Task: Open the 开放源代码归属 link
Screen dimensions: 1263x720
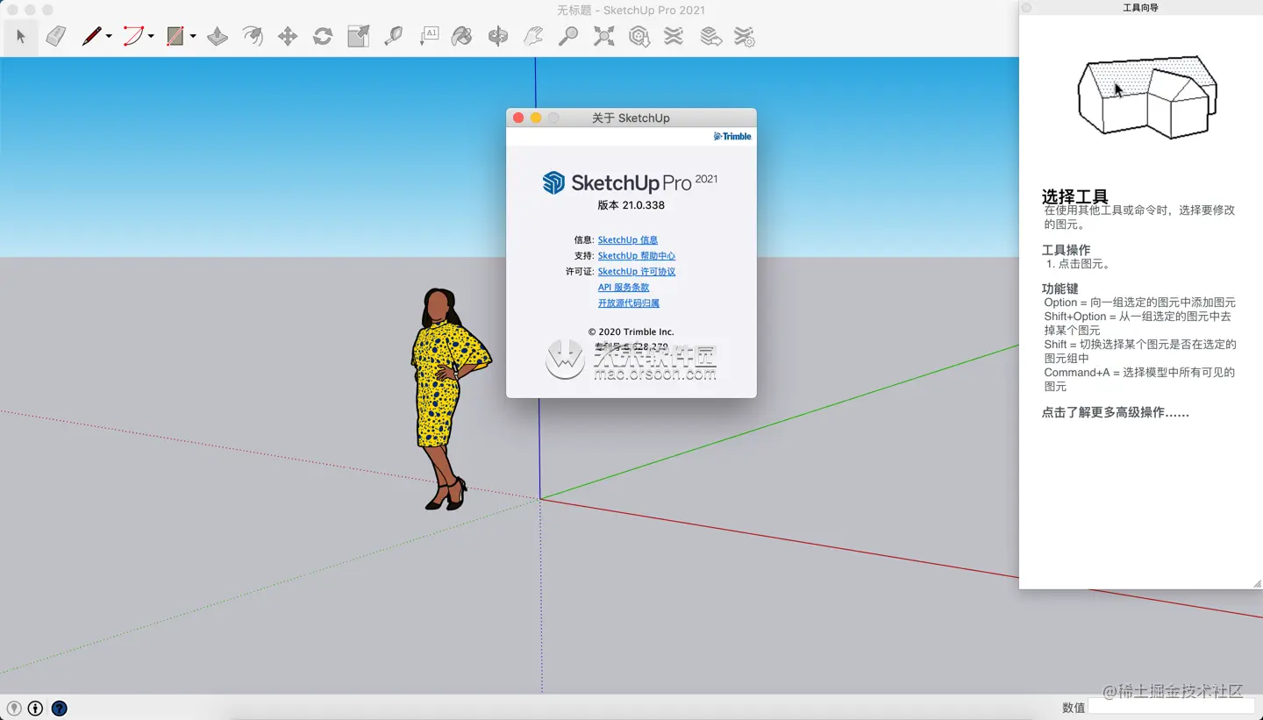Action: point(629,303)
